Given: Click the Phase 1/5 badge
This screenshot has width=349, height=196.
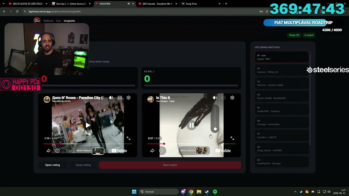Looking at the screenshot, I should pos(294,35).
